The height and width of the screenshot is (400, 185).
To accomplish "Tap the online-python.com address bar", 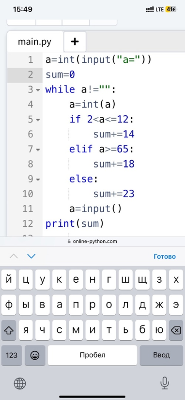I will 92,241.
